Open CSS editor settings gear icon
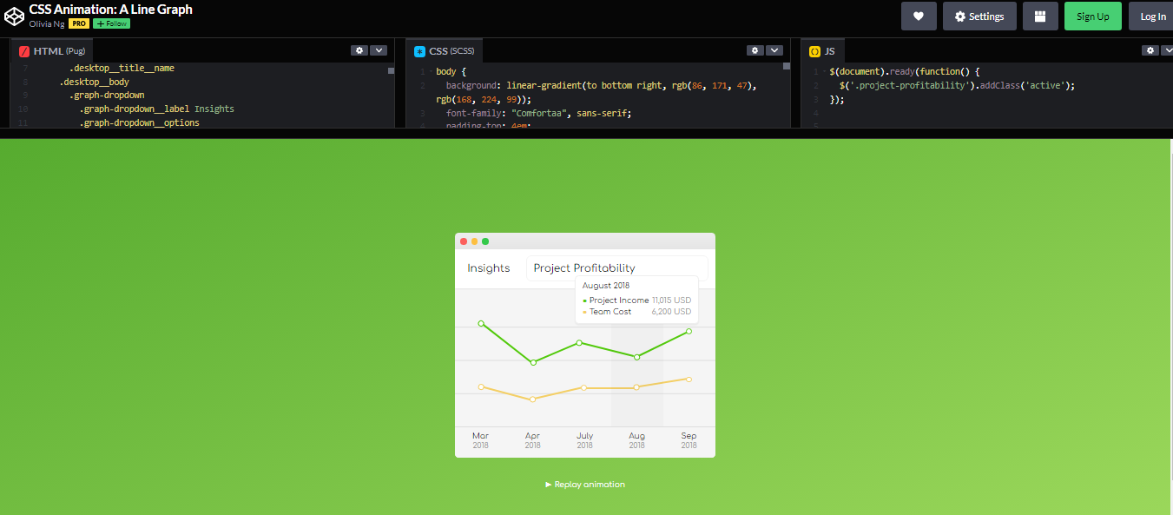This screenshot has height=515, width=1173. [x=755, y=50]
